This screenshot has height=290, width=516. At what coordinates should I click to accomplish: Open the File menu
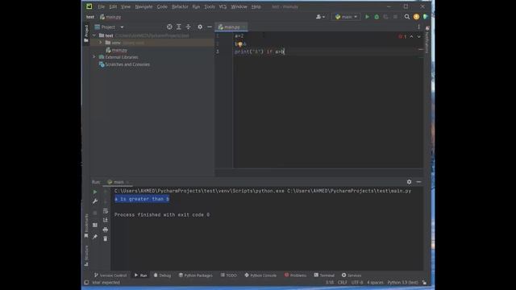pyautogui.click(x=101, y=6)
